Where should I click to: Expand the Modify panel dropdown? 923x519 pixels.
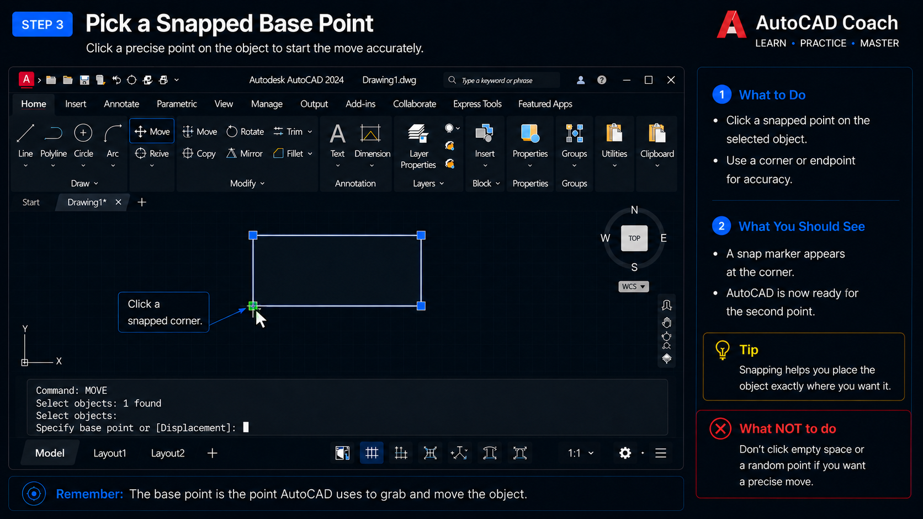(247, 183)
